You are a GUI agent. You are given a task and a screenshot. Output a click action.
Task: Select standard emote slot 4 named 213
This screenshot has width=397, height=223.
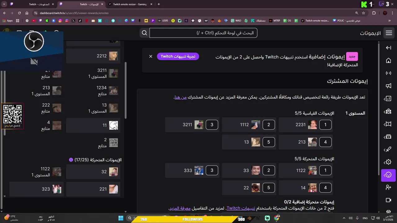(306, 142)
